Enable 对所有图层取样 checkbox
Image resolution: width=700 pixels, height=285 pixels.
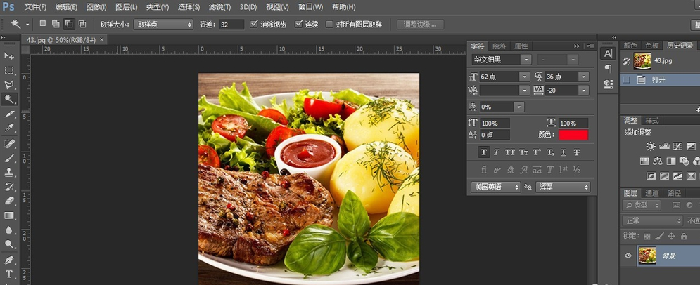(331, 24)
